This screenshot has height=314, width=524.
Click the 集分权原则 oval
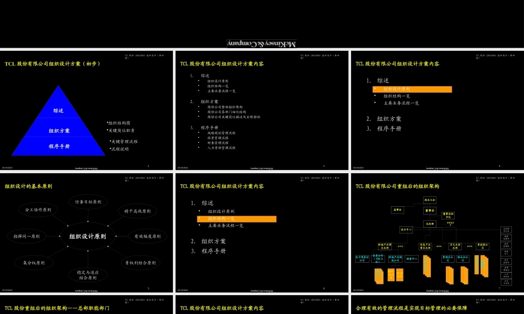click(34, 263)
